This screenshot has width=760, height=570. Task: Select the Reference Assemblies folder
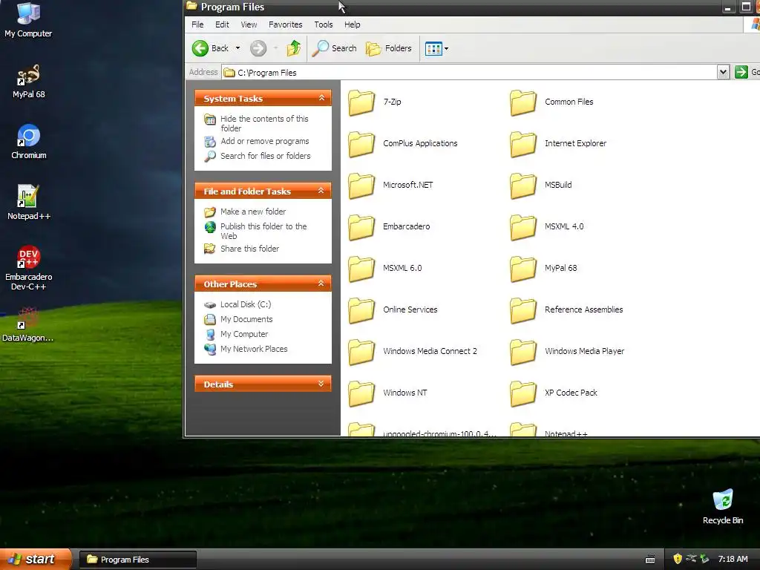[566, 310]
